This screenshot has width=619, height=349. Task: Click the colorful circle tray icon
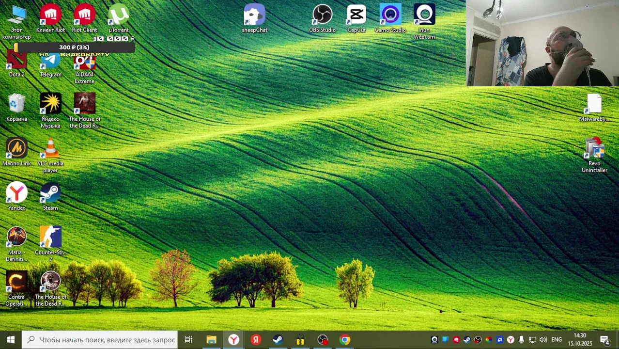pos(489,340)
